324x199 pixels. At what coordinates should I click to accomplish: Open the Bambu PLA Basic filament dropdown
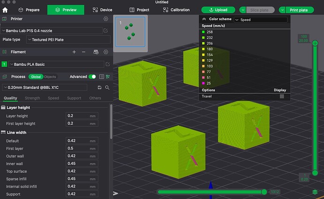click(56, 64)
